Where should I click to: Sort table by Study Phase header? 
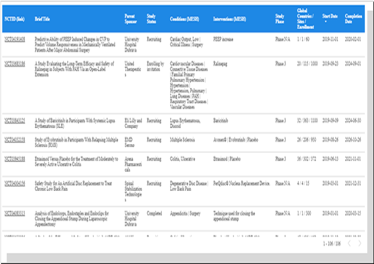279,19
